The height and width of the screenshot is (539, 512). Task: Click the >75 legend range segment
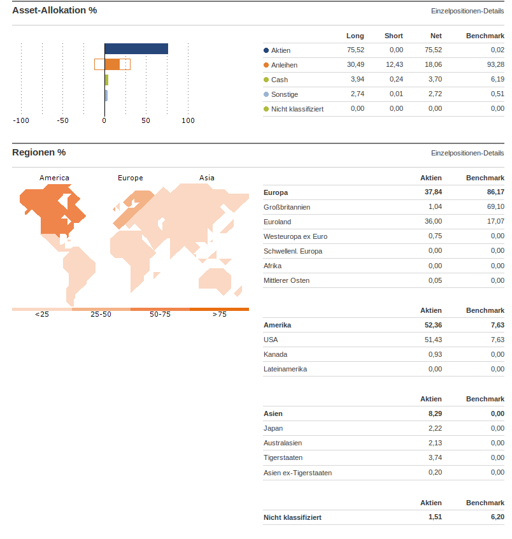[219, 310]
